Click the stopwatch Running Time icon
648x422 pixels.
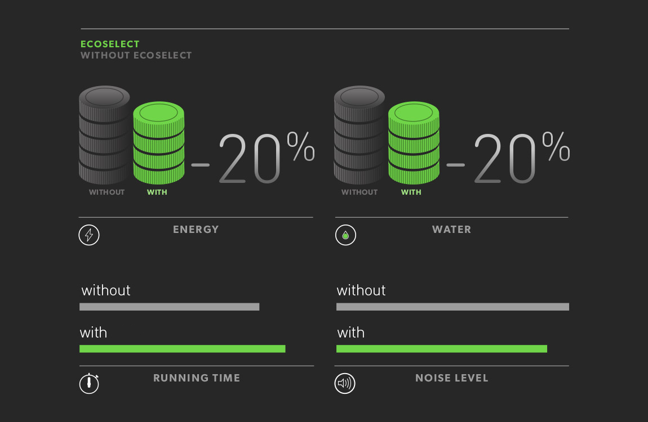pos(89,383)
